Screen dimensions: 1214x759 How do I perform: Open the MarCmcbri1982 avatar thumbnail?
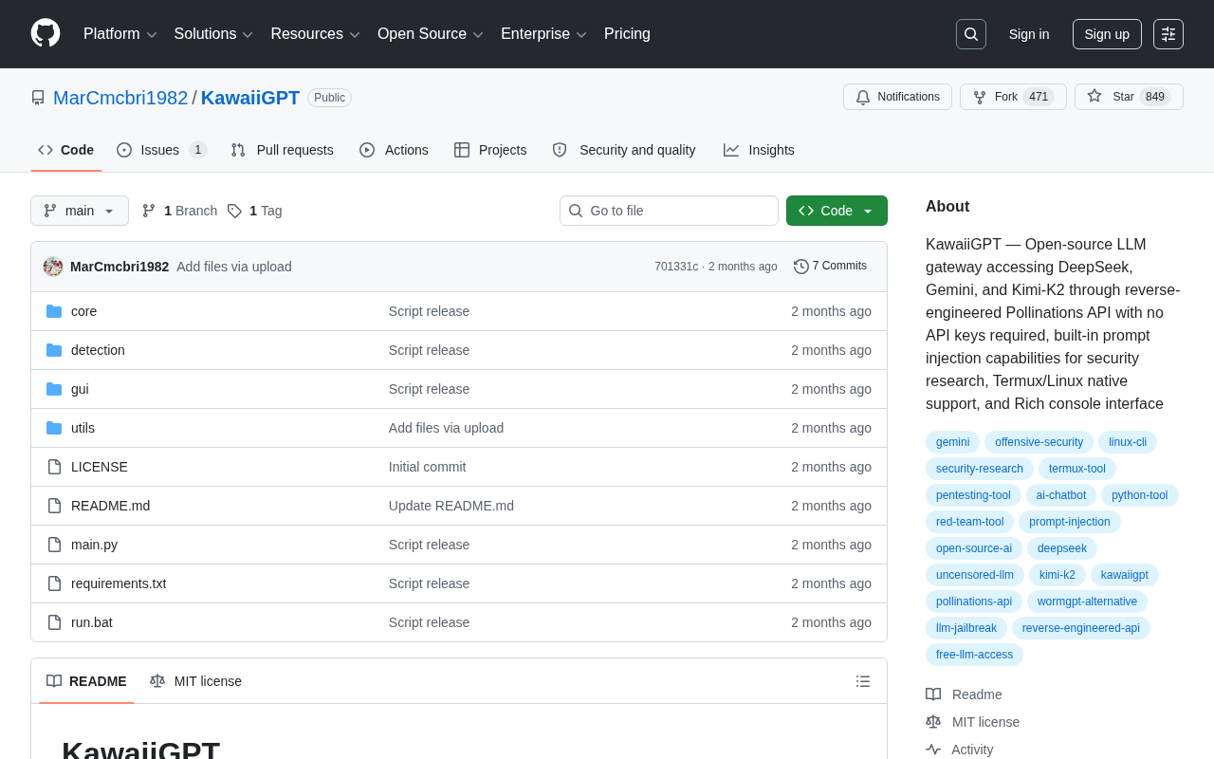(x=53, y=267)
